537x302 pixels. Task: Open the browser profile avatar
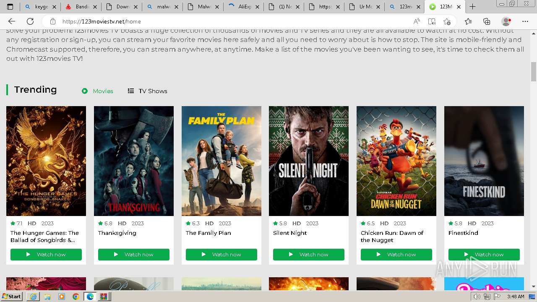(506, 21)
